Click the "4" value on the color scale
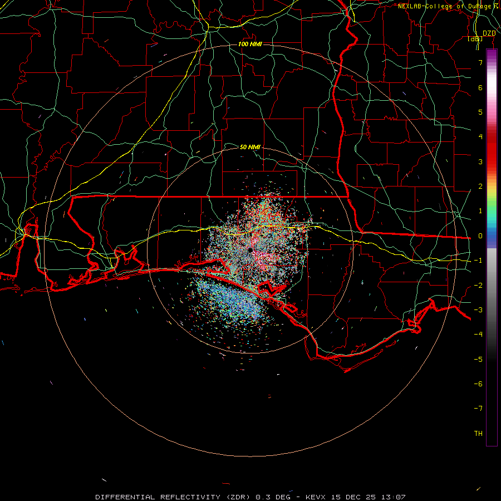Screen dimensions: 501x501 coord(480,137)
